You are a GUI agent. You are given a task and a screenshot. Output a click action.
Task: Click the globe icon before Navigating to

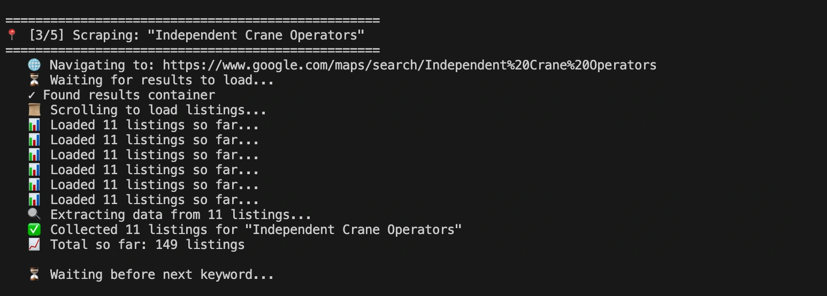click(x=34, y=65)
